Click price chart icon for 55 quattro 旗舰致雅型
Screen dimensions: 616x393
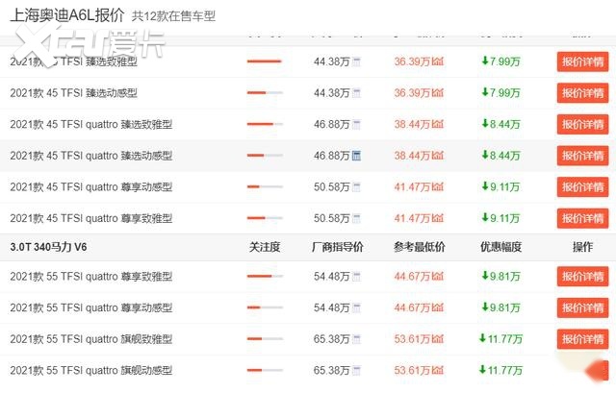pos(438,339)
